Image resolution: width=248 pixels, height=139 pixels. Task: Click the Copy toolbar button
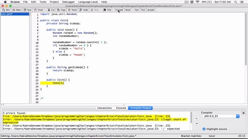61,10
